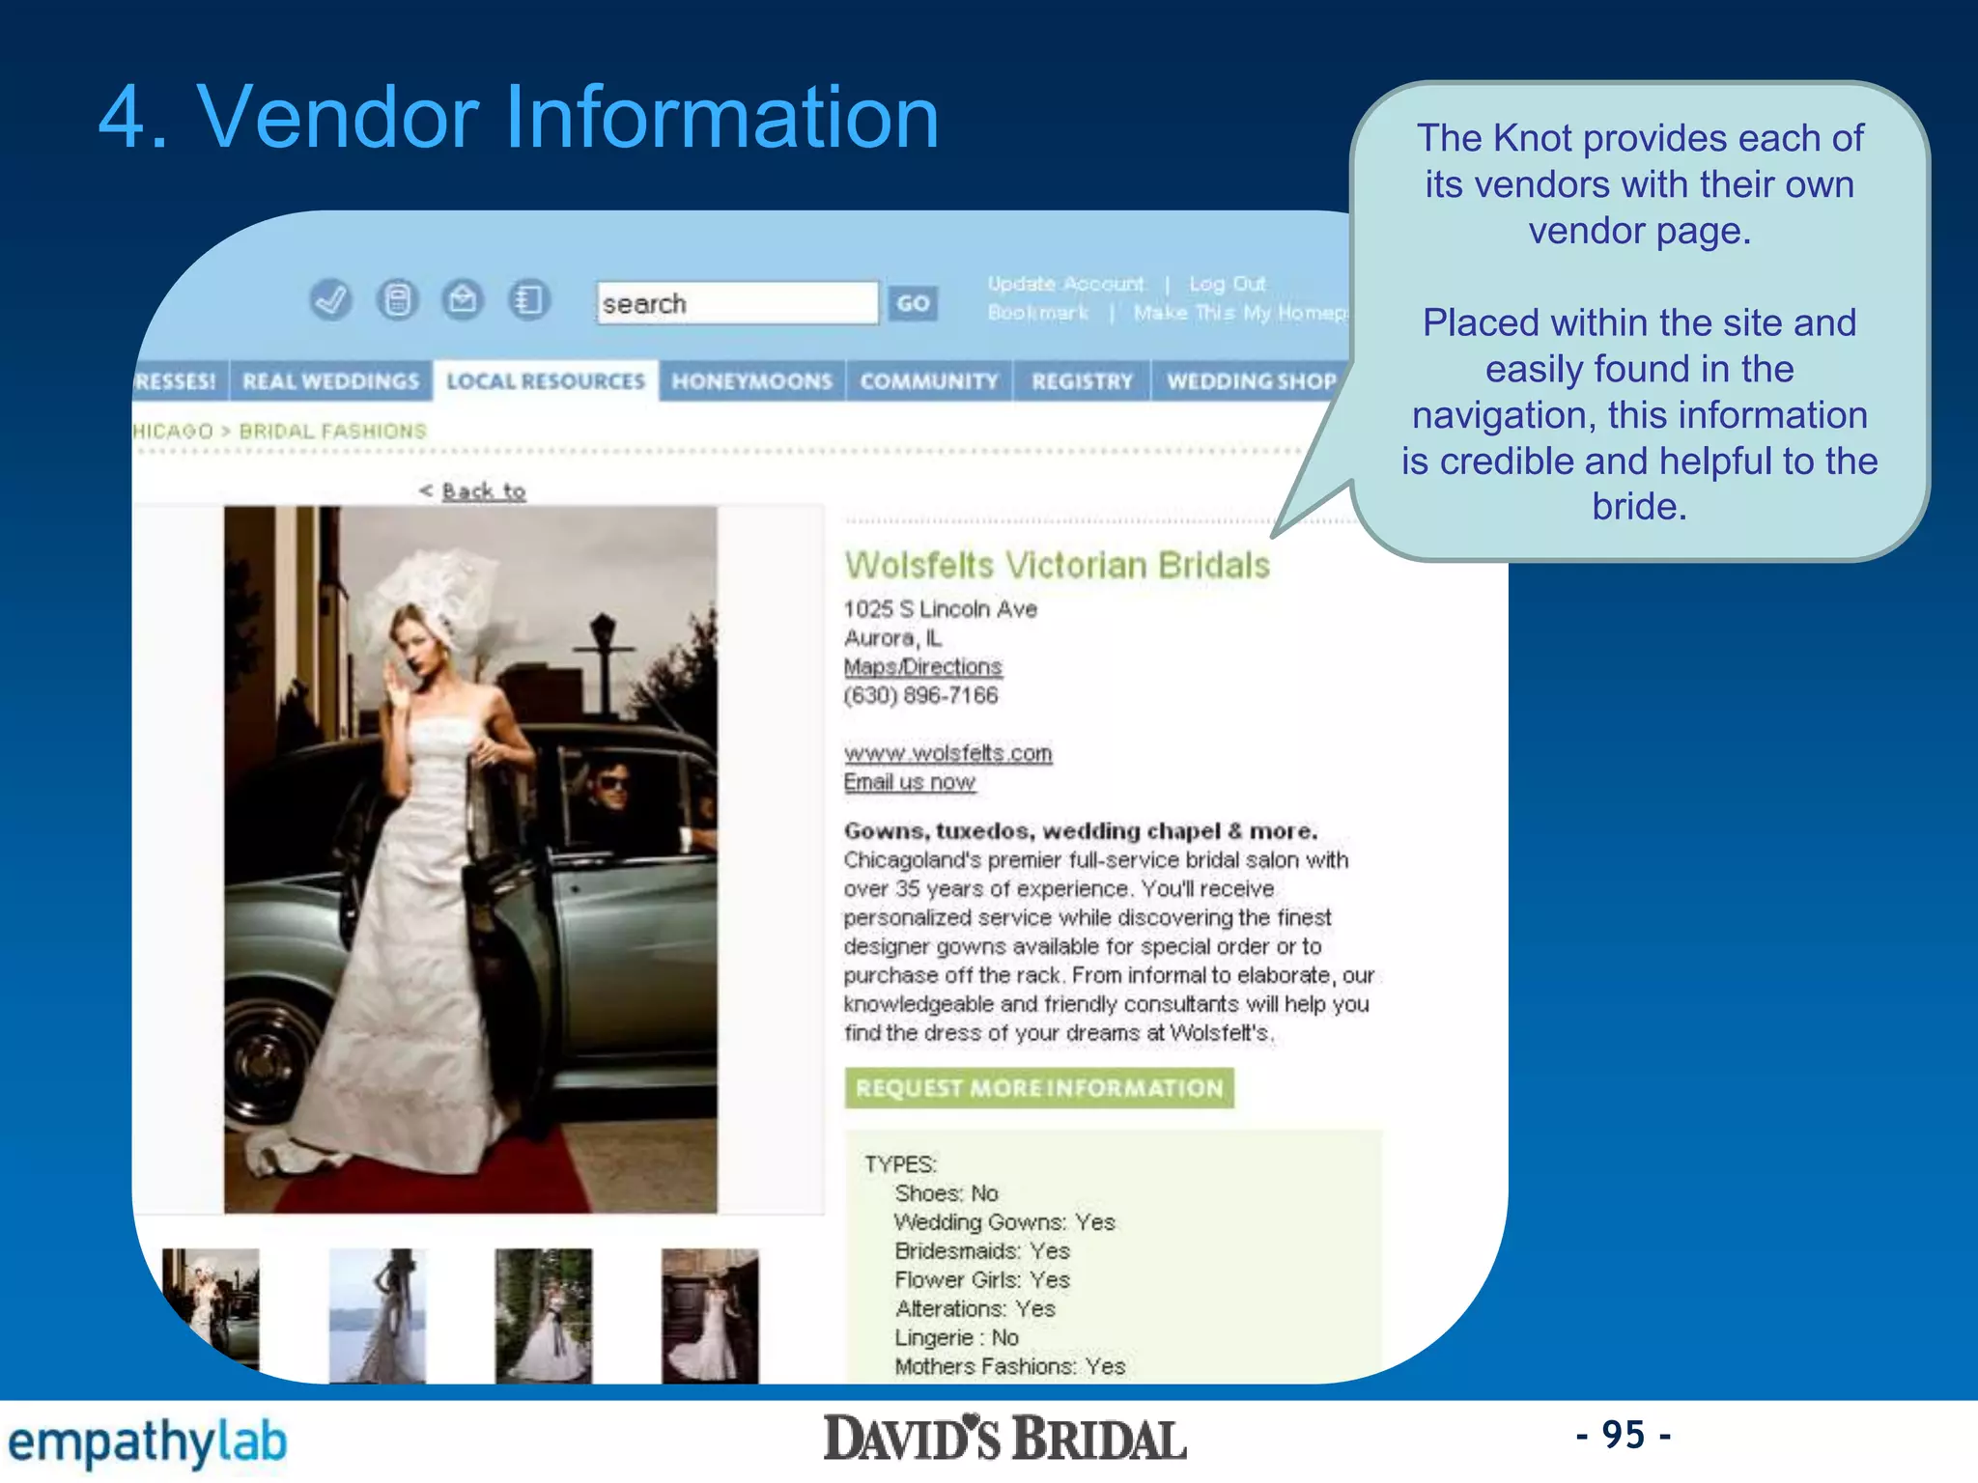Open the Honeymoons tab

pyautogui.click(x=752, y=381)
